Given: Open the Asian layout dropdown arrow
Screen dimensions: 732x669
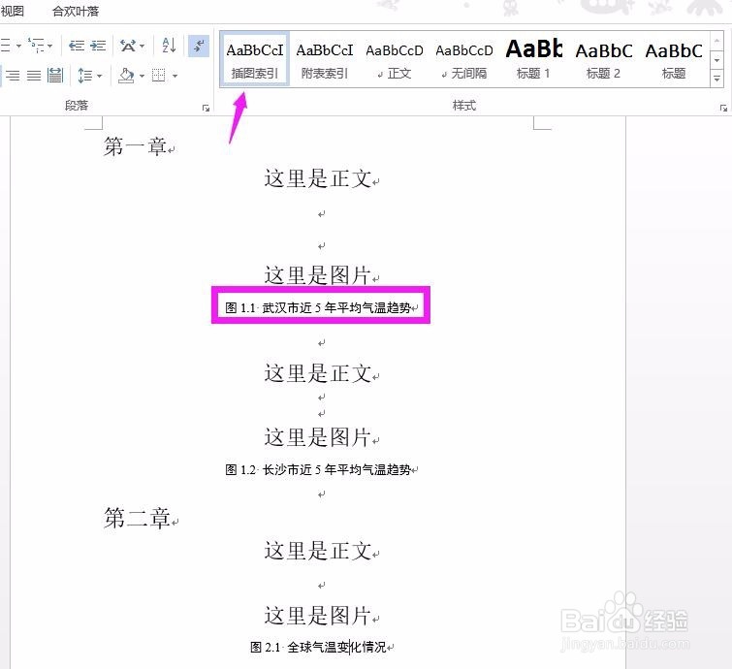Looking at the screenshot, I should 142,46.
